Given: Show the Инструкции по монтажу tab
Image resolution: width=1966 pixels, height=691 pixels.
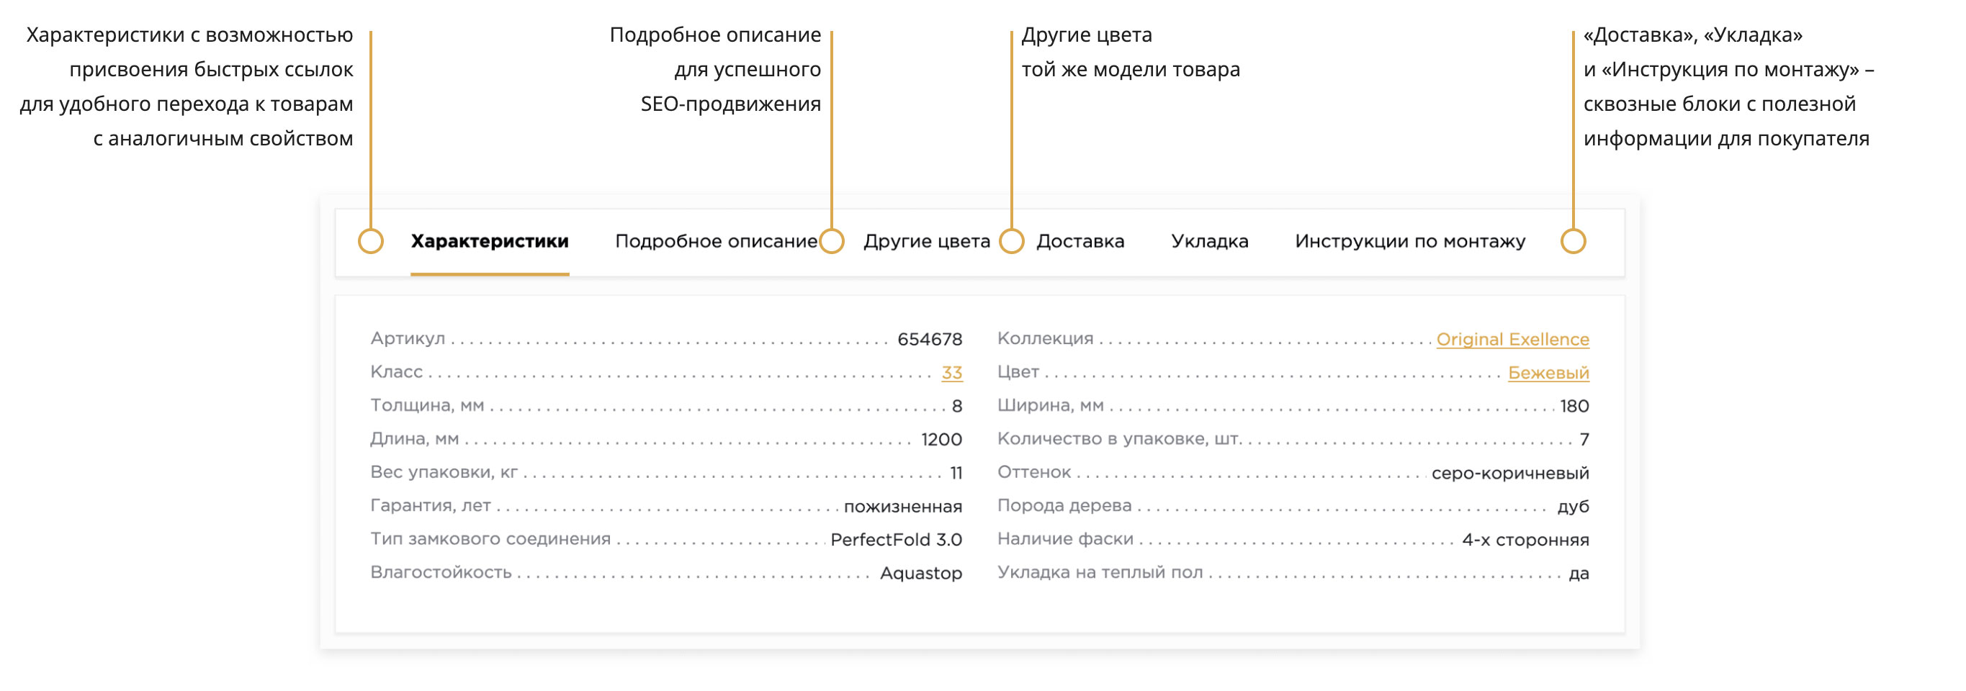Looking at the screenshot, I should coord(1409,241).
